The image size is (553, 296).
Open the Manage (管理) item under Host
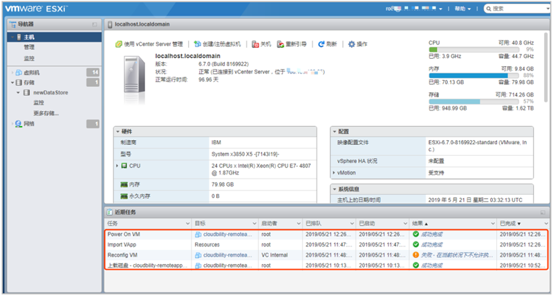29,48
